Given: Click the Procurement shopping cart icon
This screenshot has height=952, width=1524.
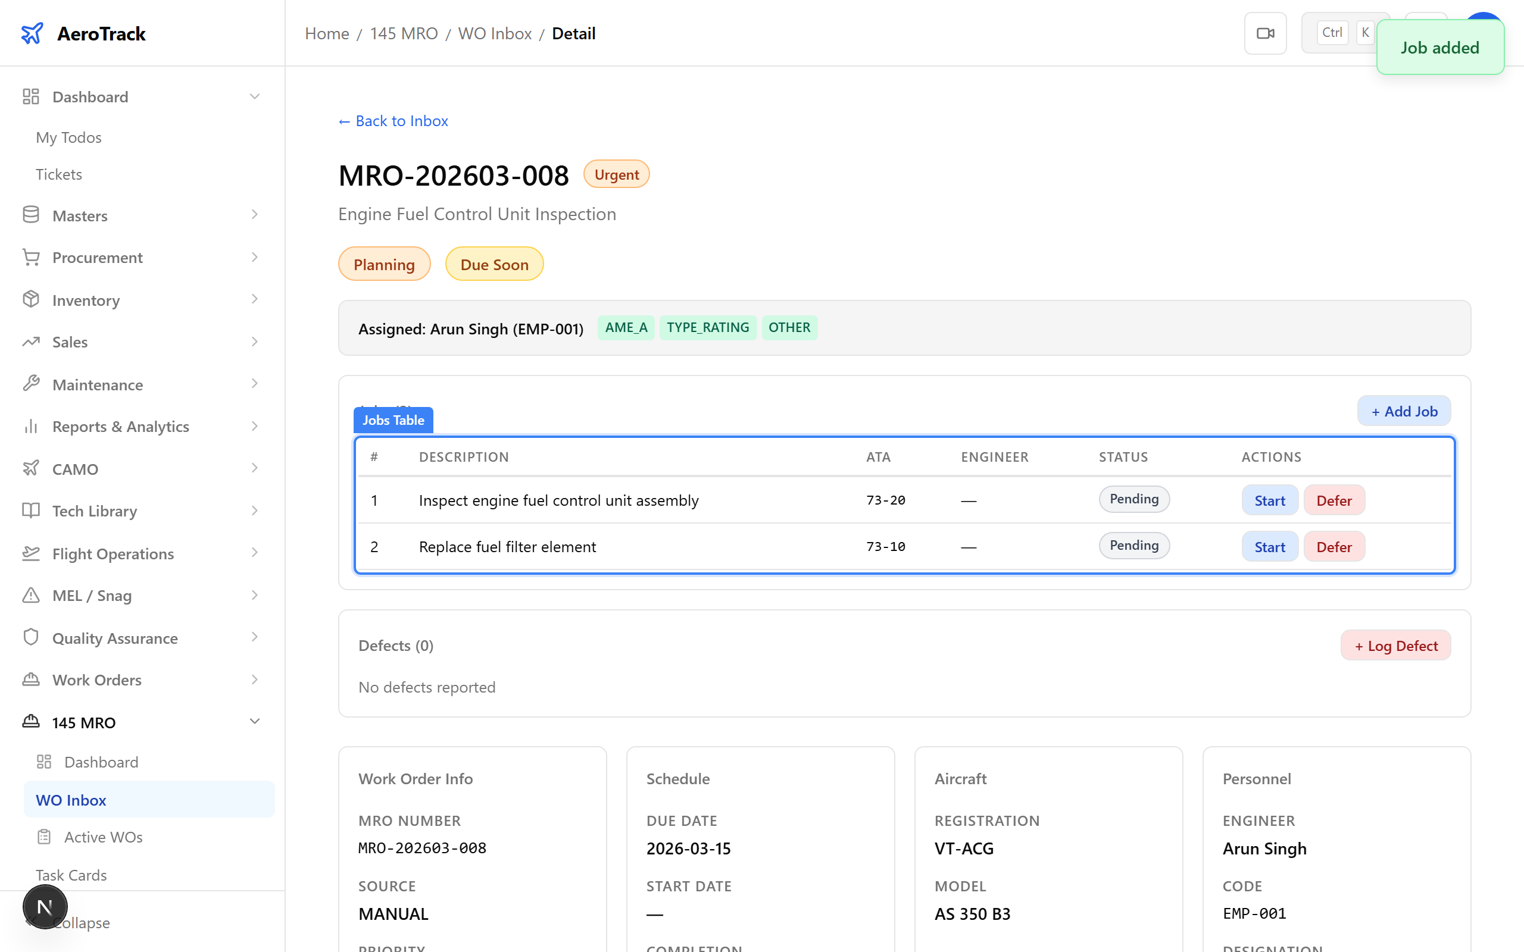Looking at the screenshot, I should tap(31, 257).
